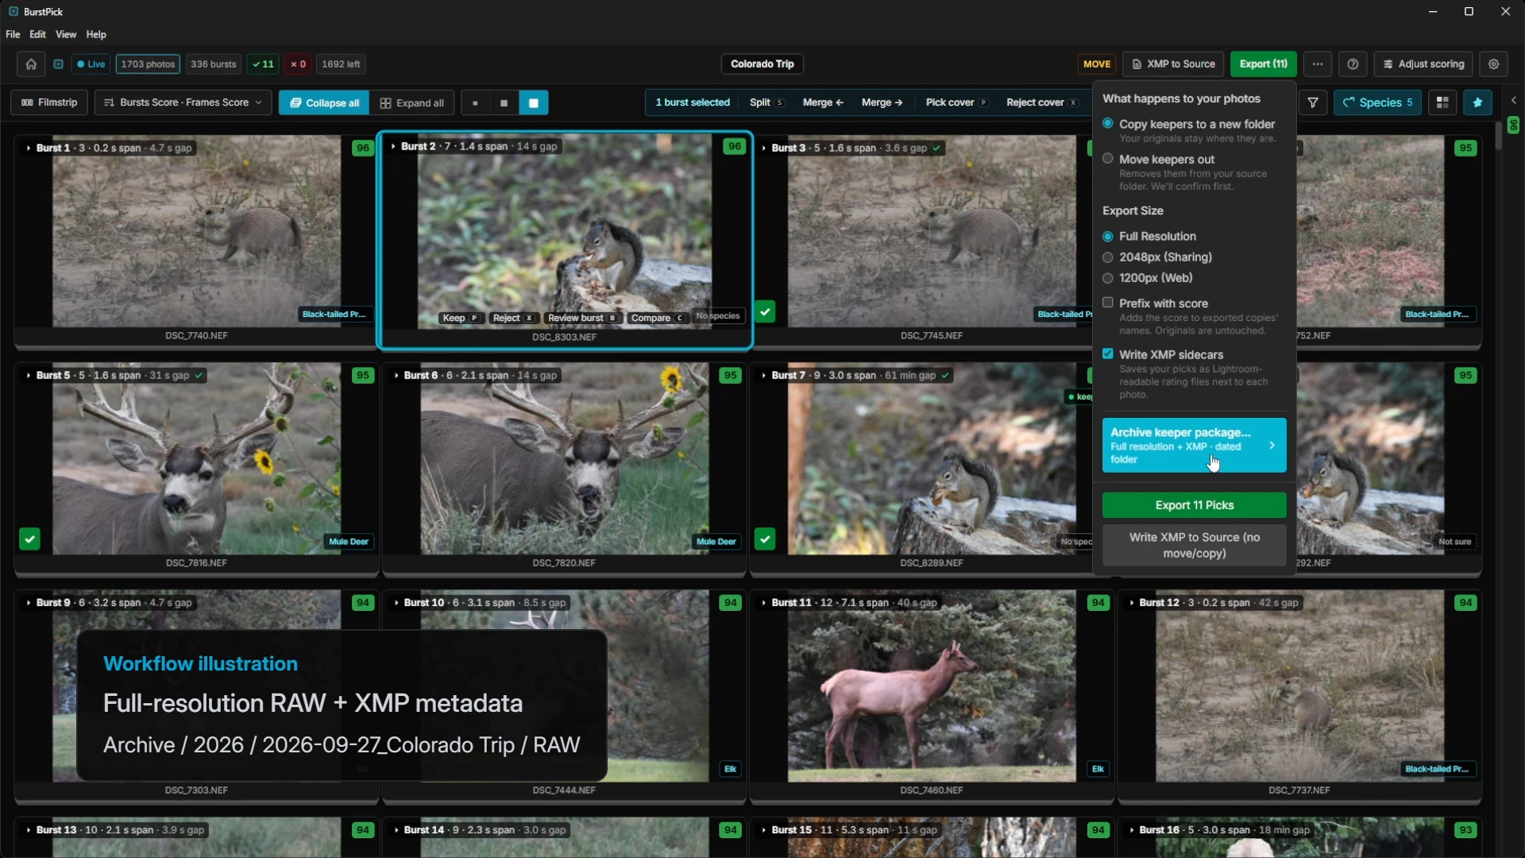The width and height of the screenshot is (1525, 858).
Task: Click the square icon next to Home
Action: point(58,64)
